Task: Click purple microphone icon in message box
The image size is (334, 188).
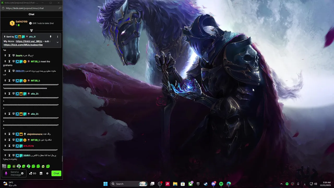Action: point(6,173)
